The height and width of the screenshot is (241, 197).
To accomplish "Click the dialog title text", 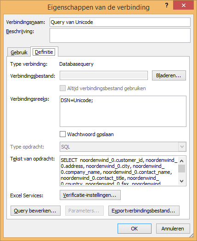I will tap(98, 7).
